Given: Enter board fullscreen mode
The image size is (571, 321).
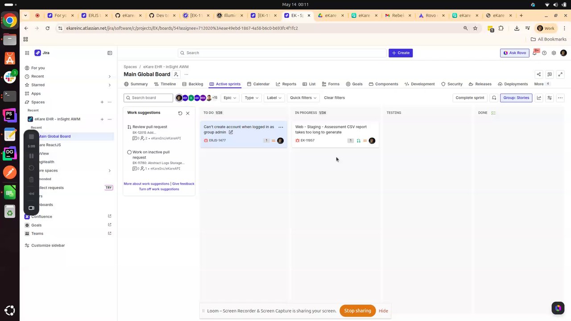Looking at the screenshot, I should pyautogui.click(x=560, y=74).
